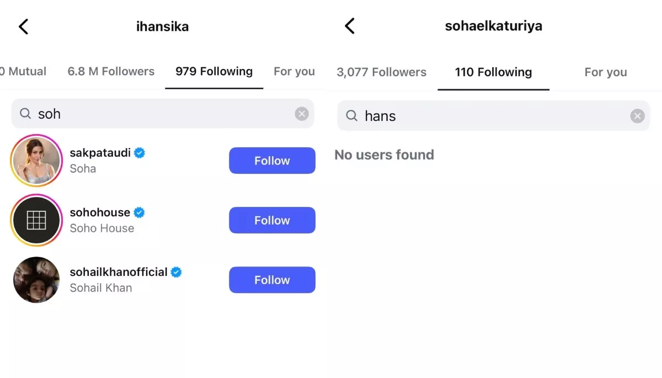Open sakpataudi profile picture story
The height and width of the screenshot is (378, 662).
(36, 161)
